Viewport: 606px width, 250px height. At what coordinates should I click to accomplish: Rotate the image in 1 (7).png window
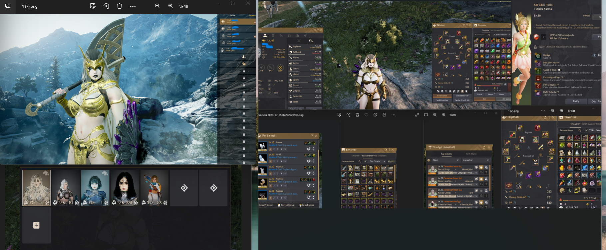tap(106, 6)
